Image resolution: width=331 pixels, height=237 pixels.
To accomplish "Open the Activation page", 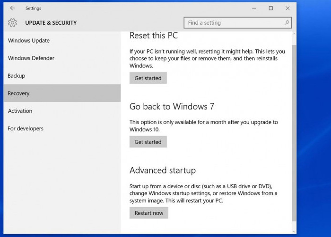I will pyautogui.click(x=20, y=111).
